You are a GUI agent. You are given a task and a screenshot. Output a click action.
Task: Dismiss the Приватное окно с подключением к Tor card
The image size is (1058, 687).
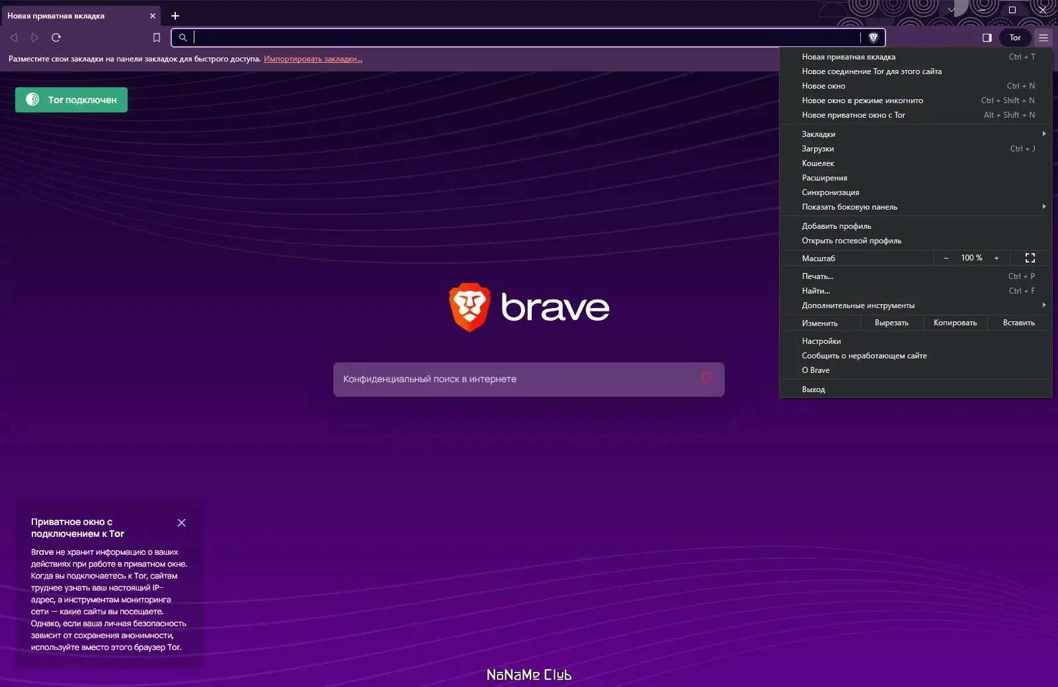pyautogui.click(x=182, y=523)
